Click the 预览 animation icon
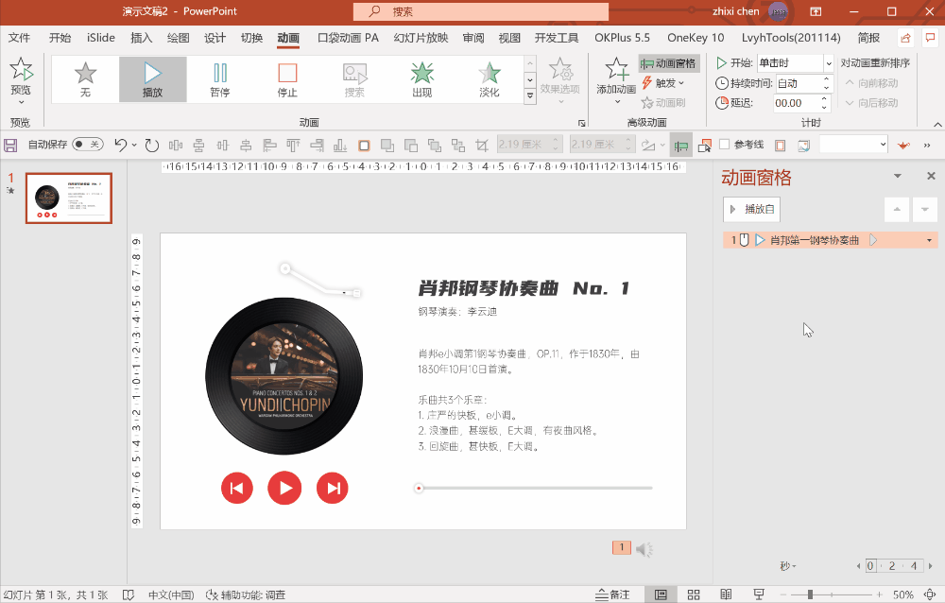Viewport: 945px width, 603px height. [x=20, y=76]
